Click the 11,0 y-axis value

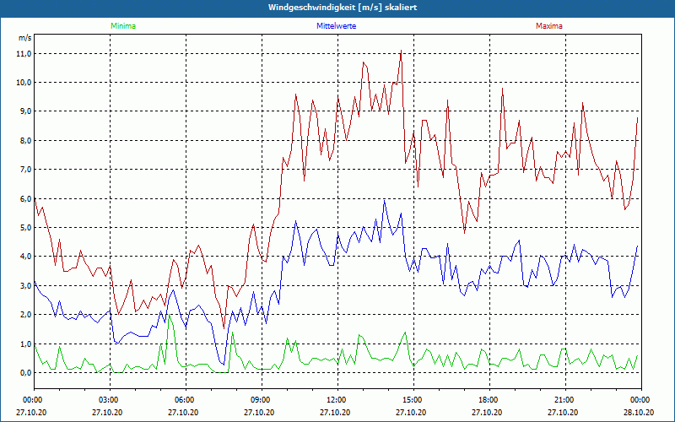24,54
